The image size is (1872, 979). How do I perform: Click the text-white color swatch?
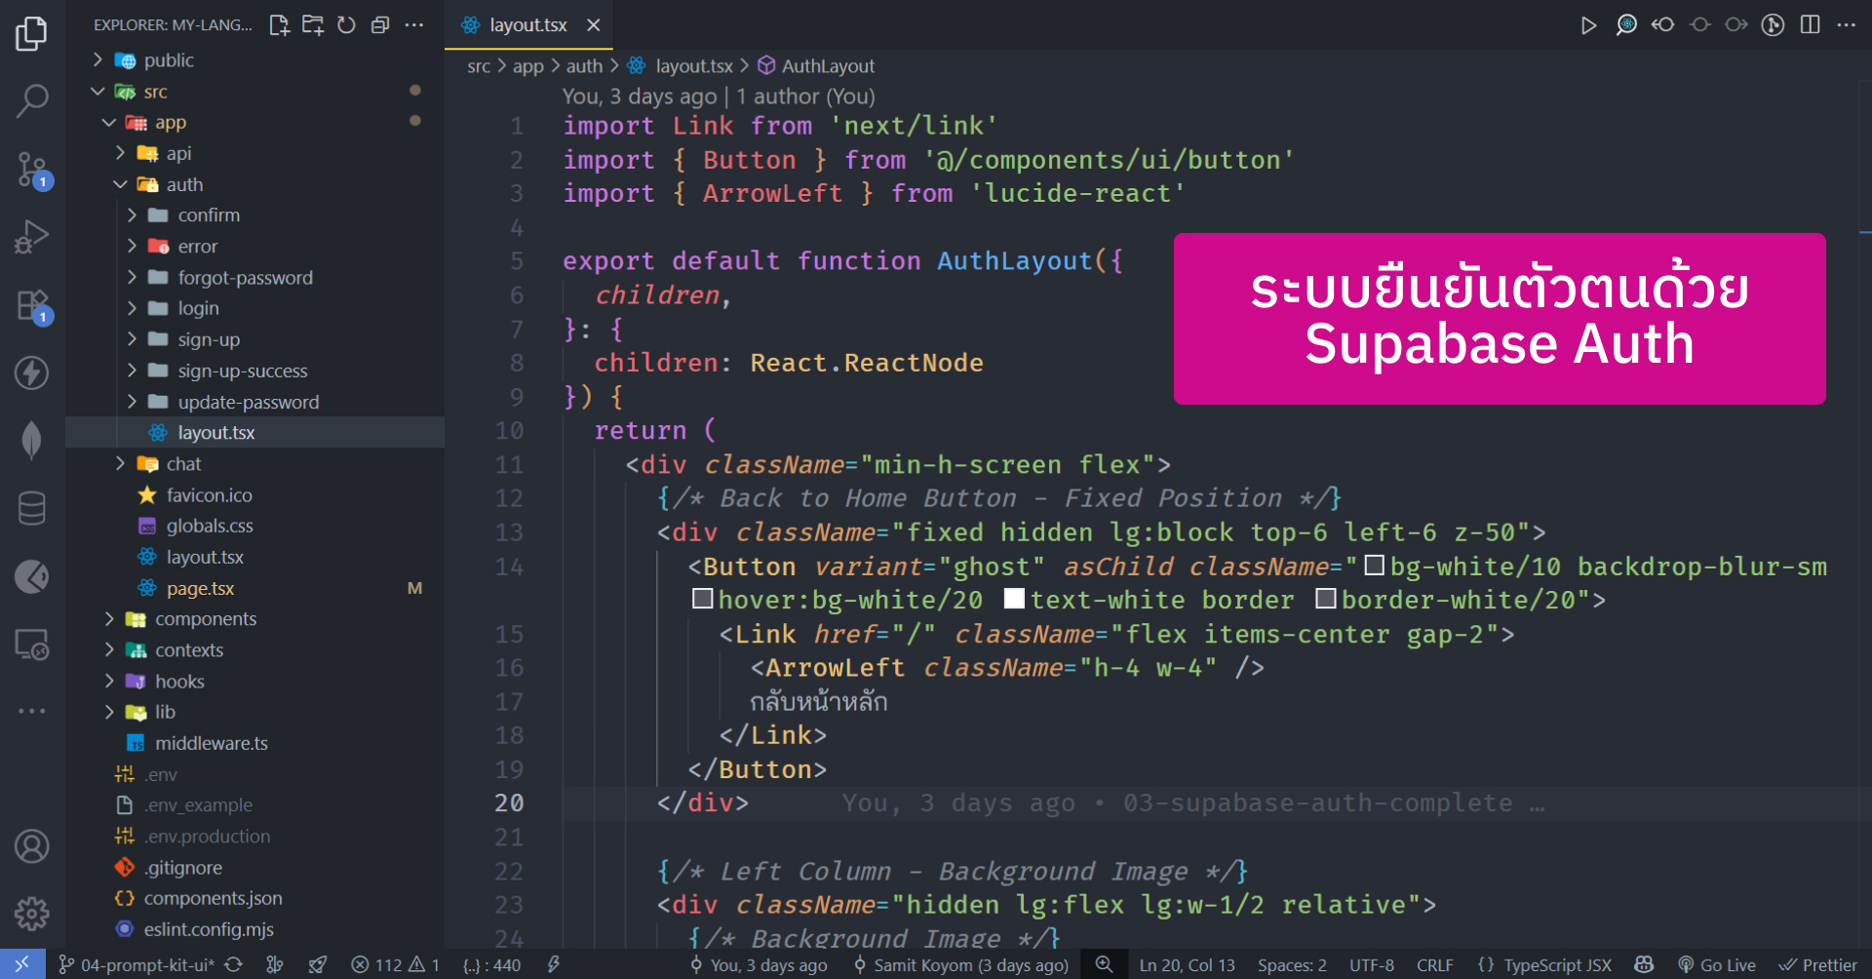[x=1014, y=599]
